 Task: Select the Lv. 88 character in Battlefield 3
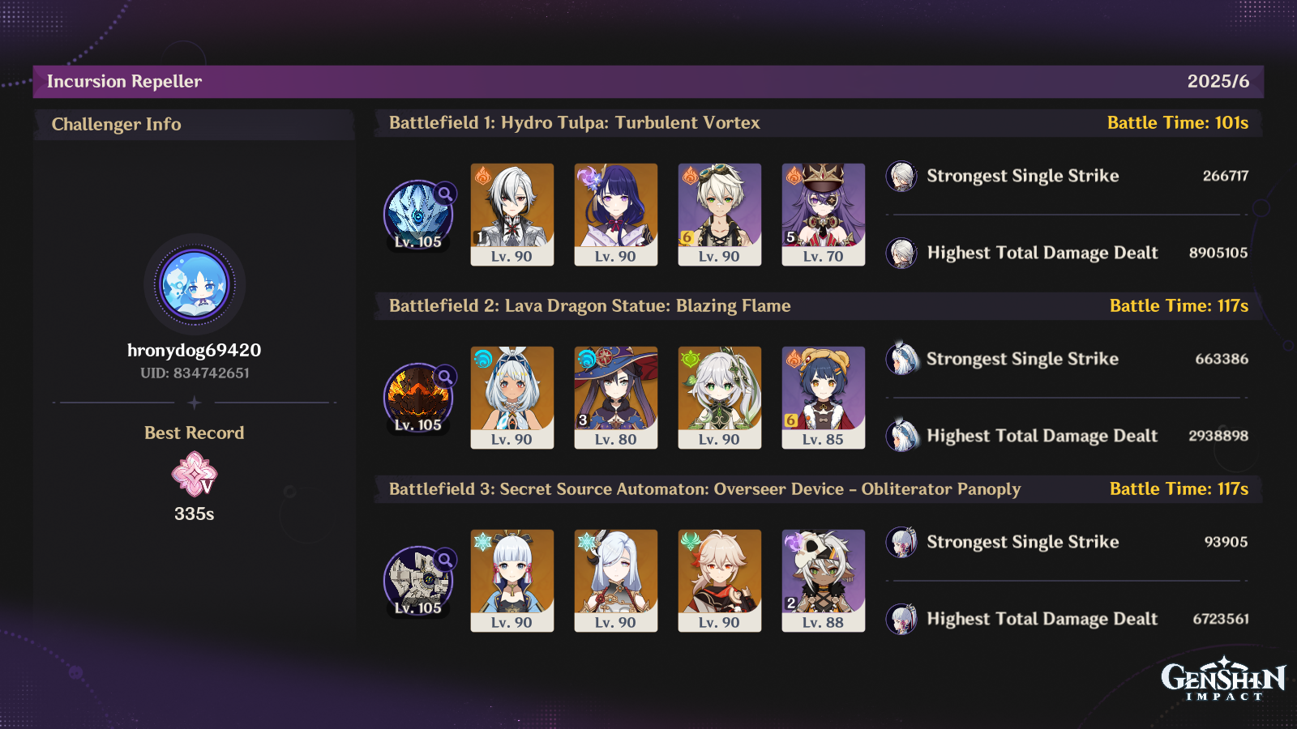click(824, 581)
